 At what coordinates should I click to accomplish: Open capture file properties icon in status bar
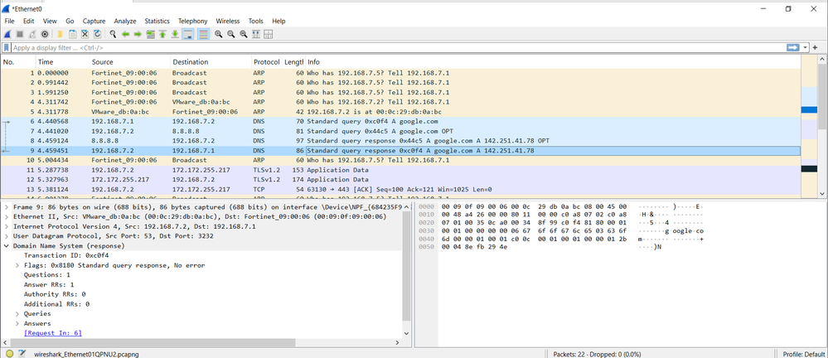[22, 354]
